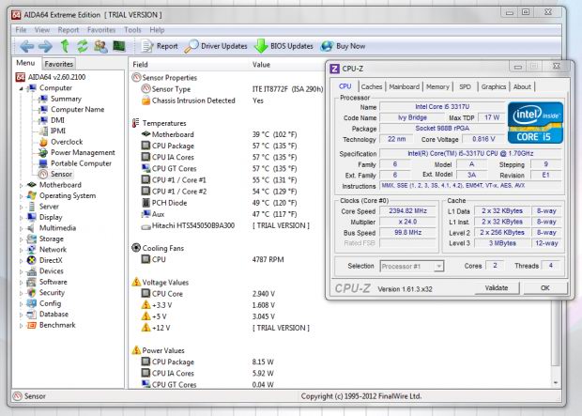Open the Processor #1 selection dropdown
The width and height of the screenshot is (582, 416).
click(x=411, y=266)
